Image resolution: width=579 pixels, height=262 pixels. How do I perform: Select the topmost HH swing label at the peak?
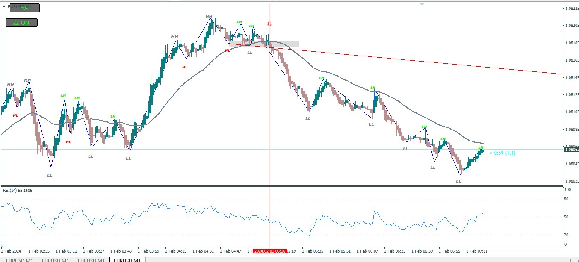coord(209,17)
